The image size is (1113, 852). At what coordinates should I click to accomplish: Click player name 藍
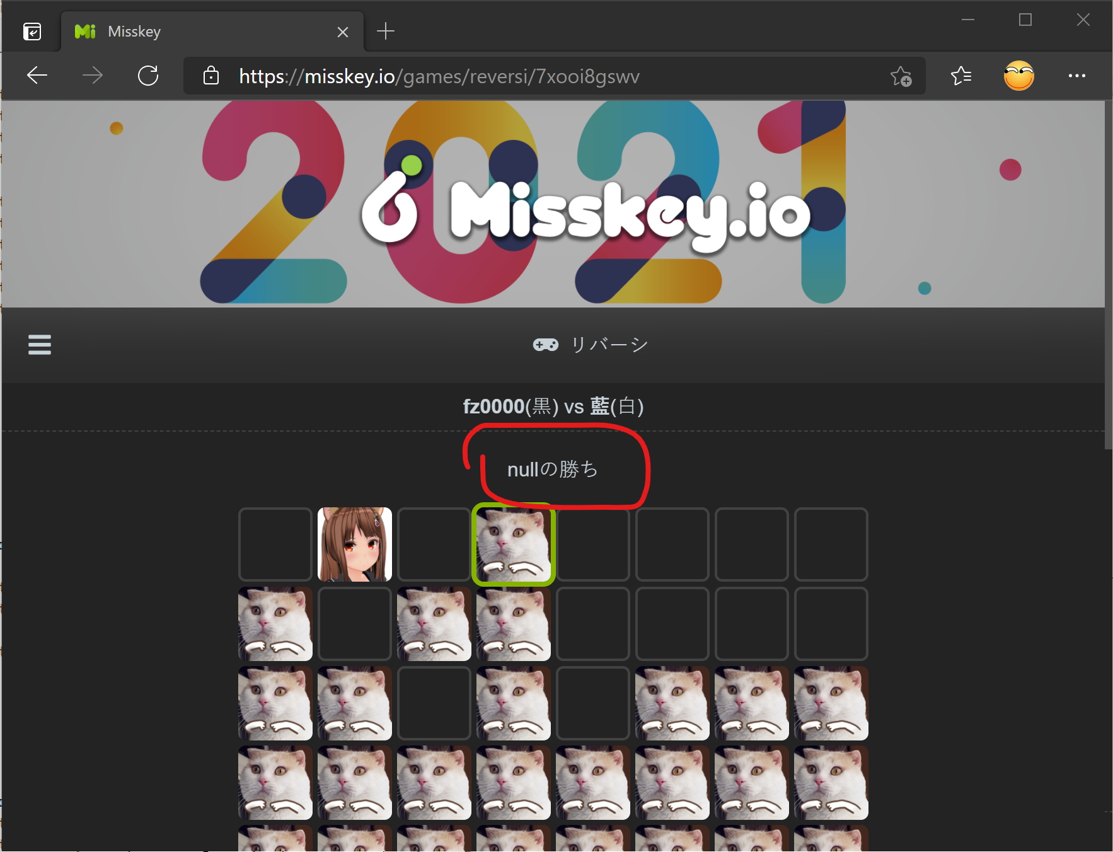600,406
